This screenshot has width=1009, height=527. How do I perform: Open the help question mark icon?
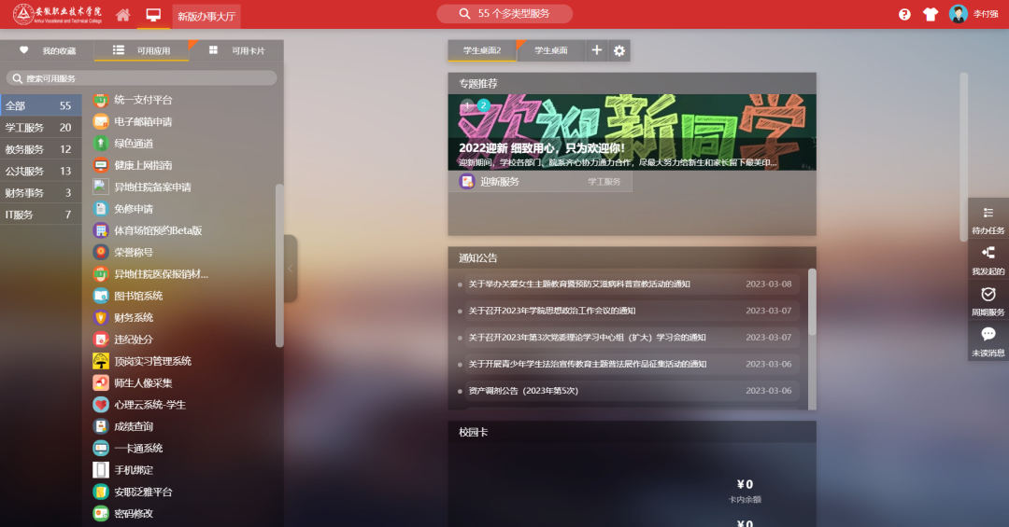(x=904, y=14)
